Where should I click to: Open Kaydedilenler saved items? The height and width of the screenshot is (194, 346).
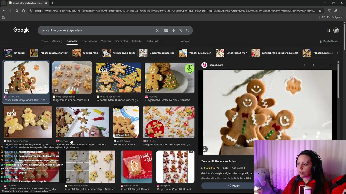[329, 41]
